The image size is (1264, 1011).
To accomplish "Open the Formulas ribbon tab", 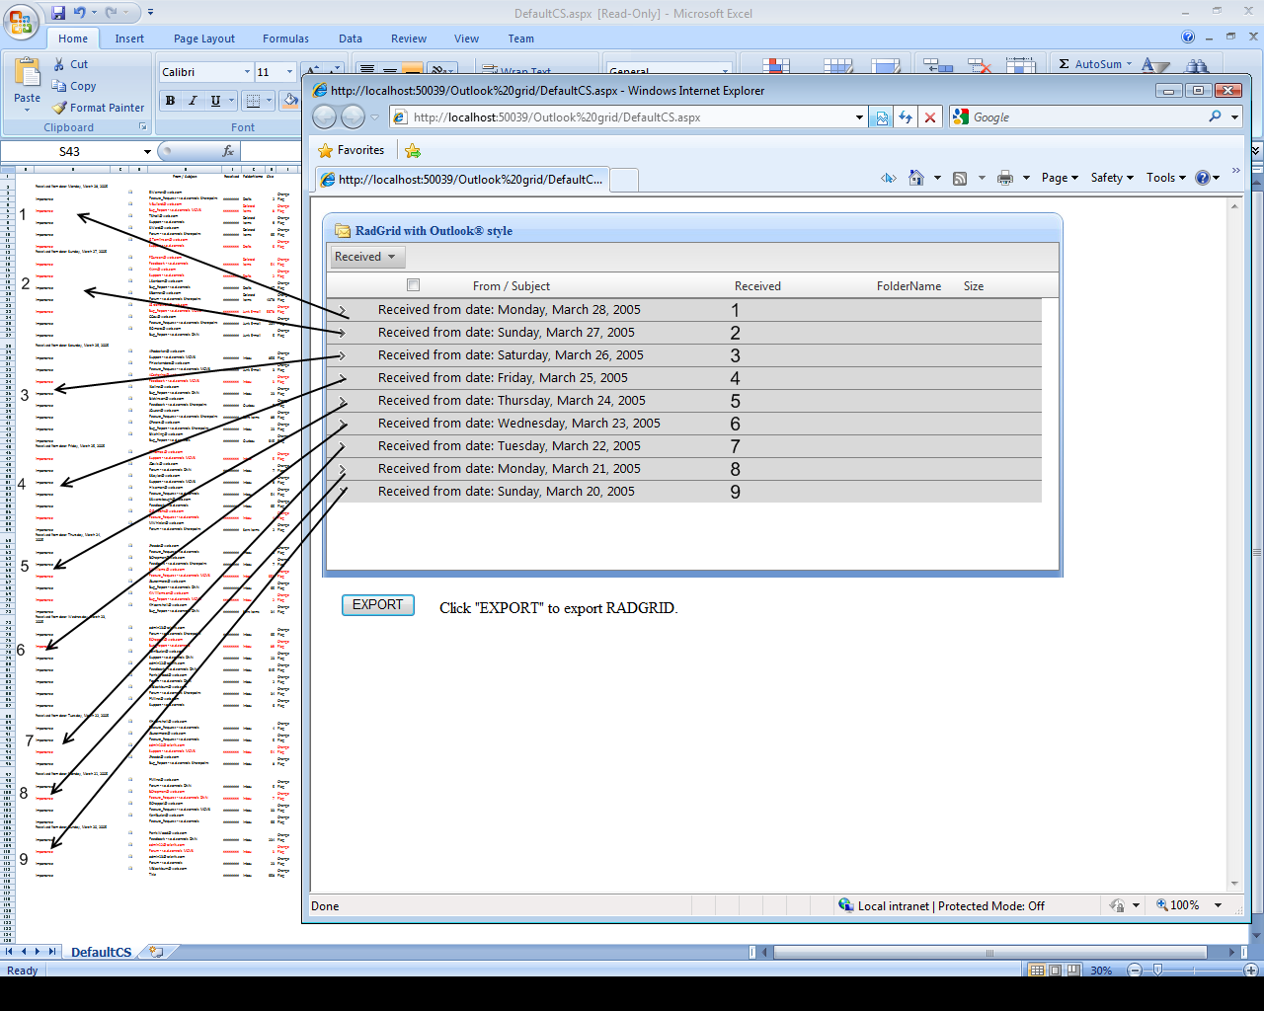I will click(285, 39).
